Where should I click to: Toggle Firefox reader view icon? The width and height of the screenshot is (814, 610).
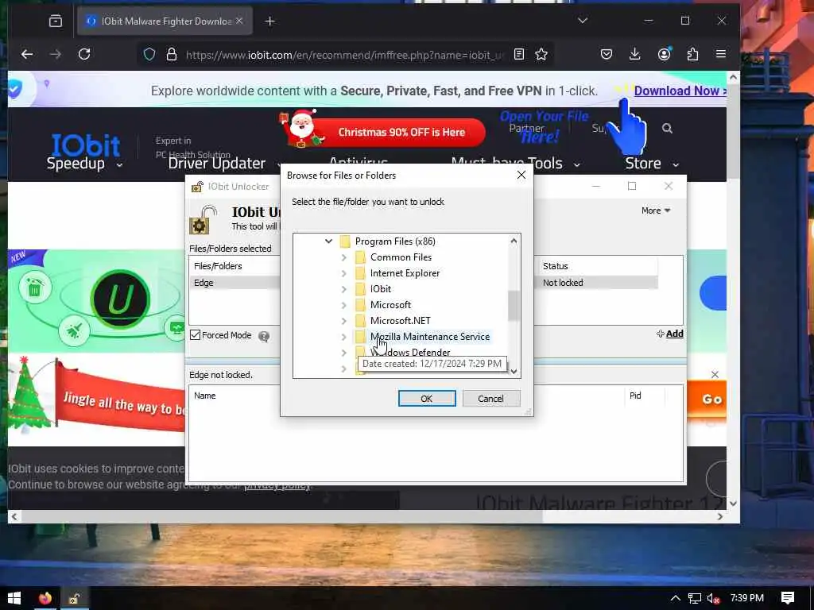518,54
